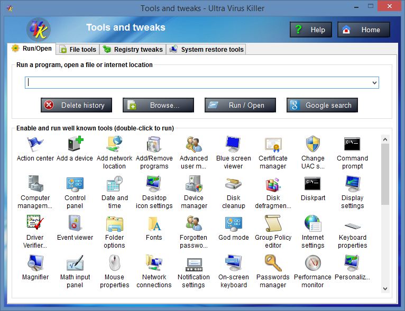
Task: Select Group Policy editor scroll icon
Action: 273,223
